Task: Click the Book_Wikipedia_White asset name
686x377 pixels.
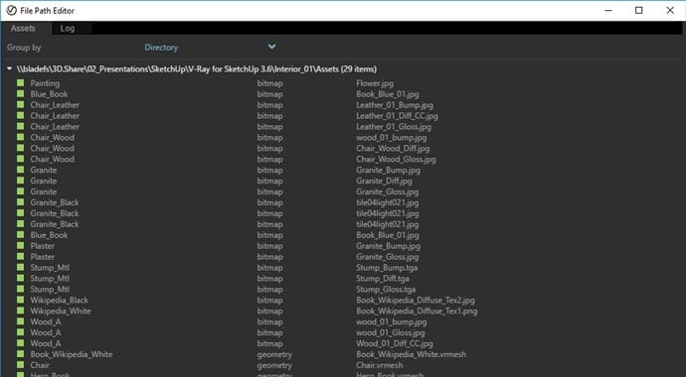Action: [x=72, y=354]
